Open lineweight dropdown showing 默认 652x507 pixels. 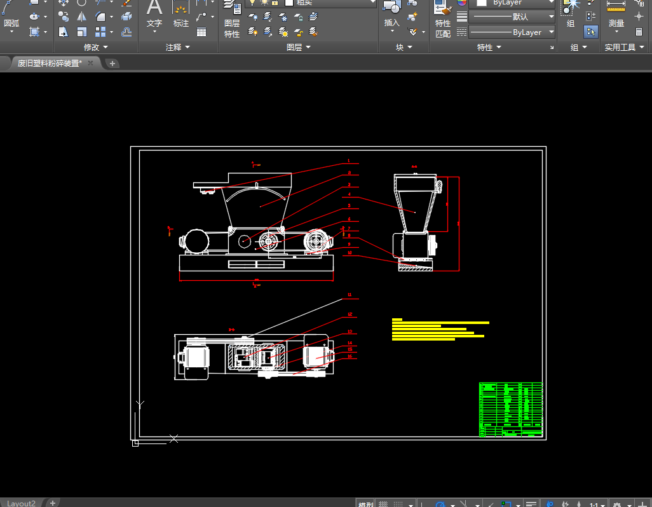coord(512,17)
